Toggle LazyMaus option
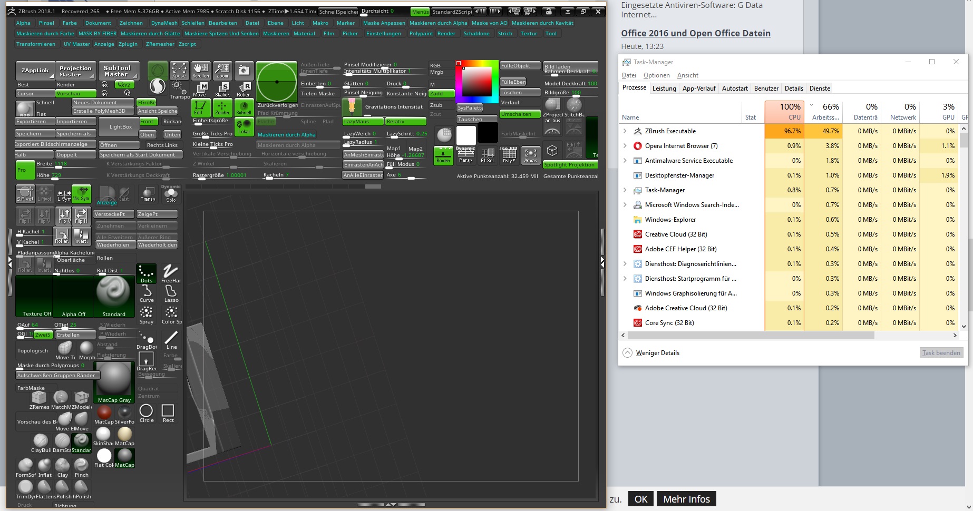 363,122
